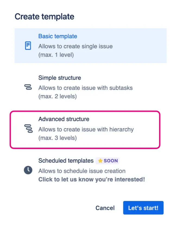
Task: Click the Basic template document icon
Action: [28, 46]
